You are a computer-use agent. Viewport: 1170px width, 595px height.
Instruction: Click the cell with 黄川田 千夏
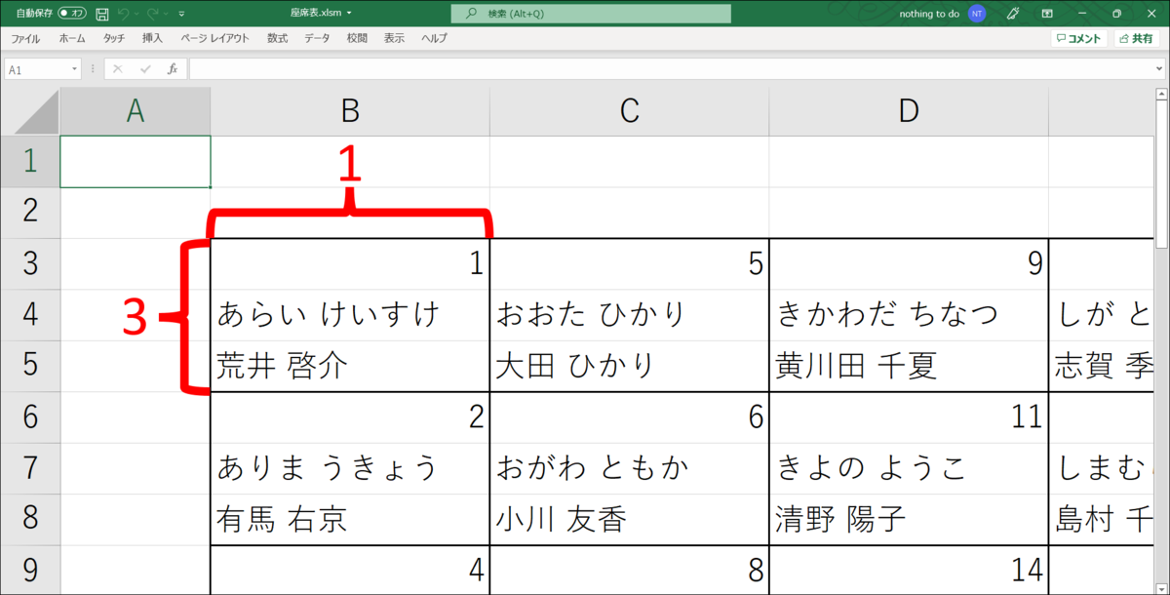(909, 366)
